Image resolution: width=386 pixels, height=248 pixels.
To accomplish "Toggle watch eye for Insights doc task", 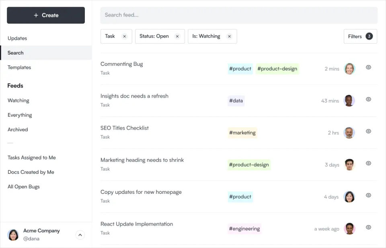I will [x=368, y=99].
